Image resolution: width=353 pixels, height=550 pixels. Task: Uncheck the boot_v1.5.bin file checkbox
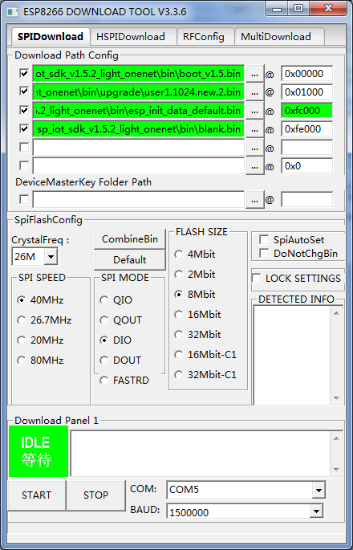(x=24, y=73)
